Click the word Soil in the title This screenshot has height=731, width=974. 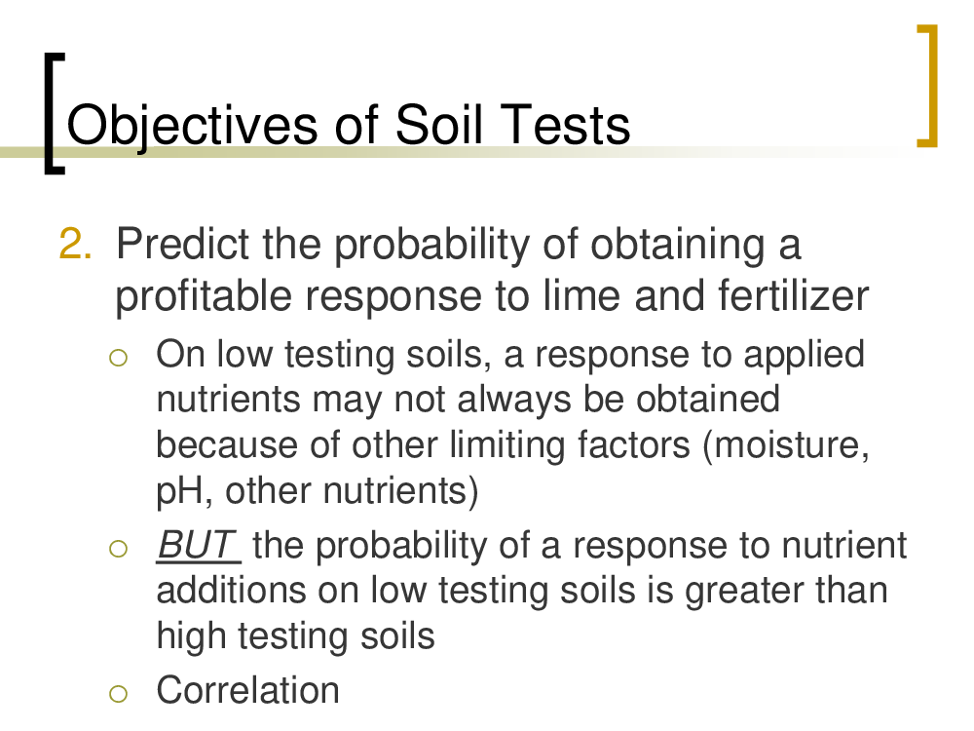tap(438, 125)
